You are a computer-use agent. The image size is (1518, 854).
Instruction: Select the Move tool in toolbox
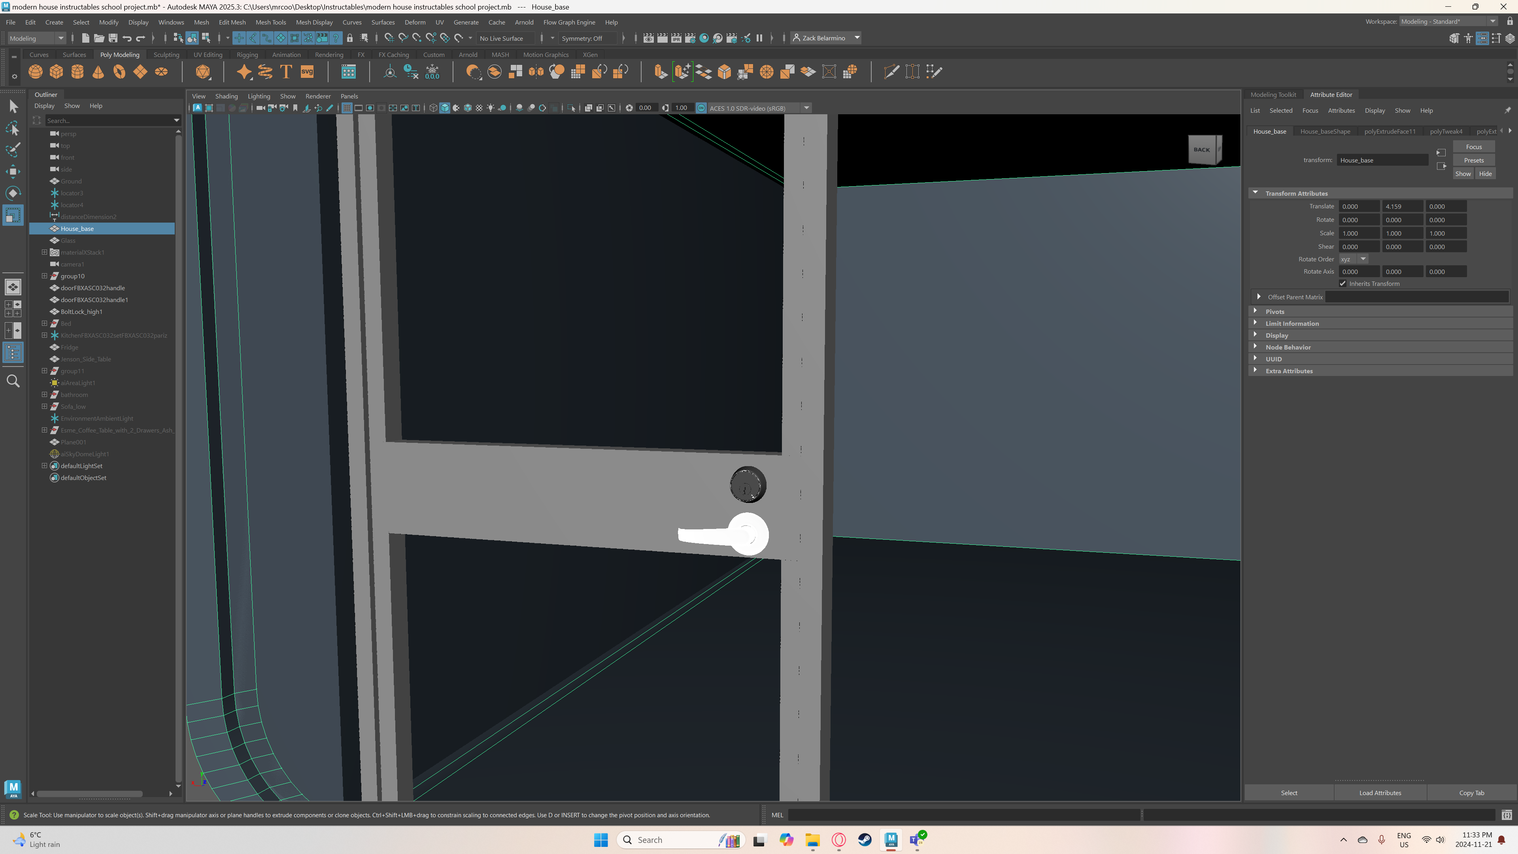[13, 172]
